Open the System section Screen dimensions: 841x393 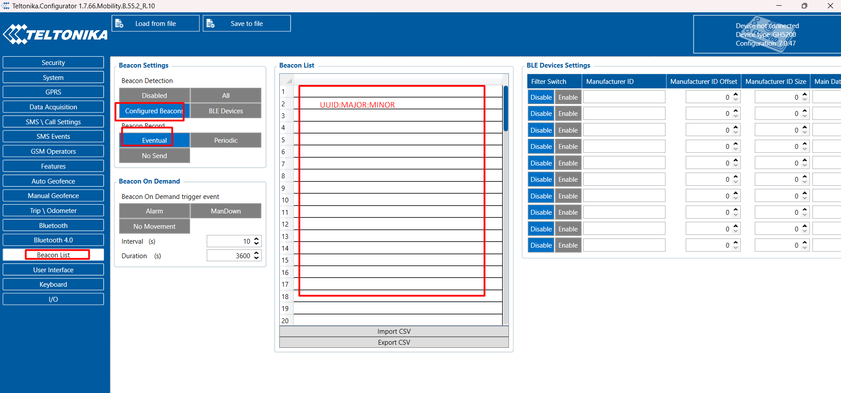(x=53, y=77)
